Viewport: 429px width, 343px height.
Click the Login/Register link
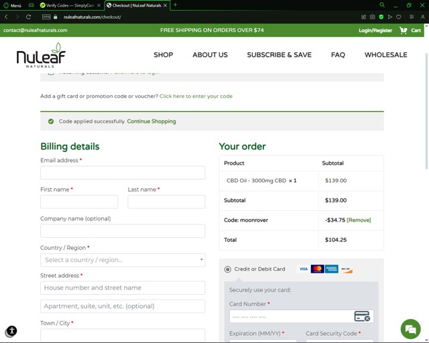click(375, 30)
